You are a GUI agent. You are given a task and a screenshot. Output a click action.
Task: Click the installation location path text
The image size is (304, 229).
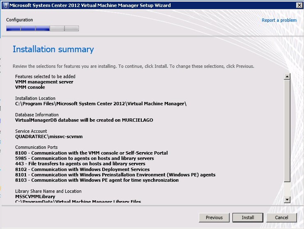tap(101, 104)
